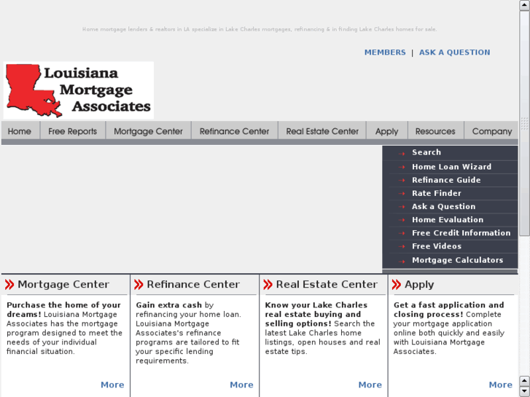Open the MEMBERS link
Image resolution: width=530 pixels, height=397 pixels.
click(x=385, y=52)
